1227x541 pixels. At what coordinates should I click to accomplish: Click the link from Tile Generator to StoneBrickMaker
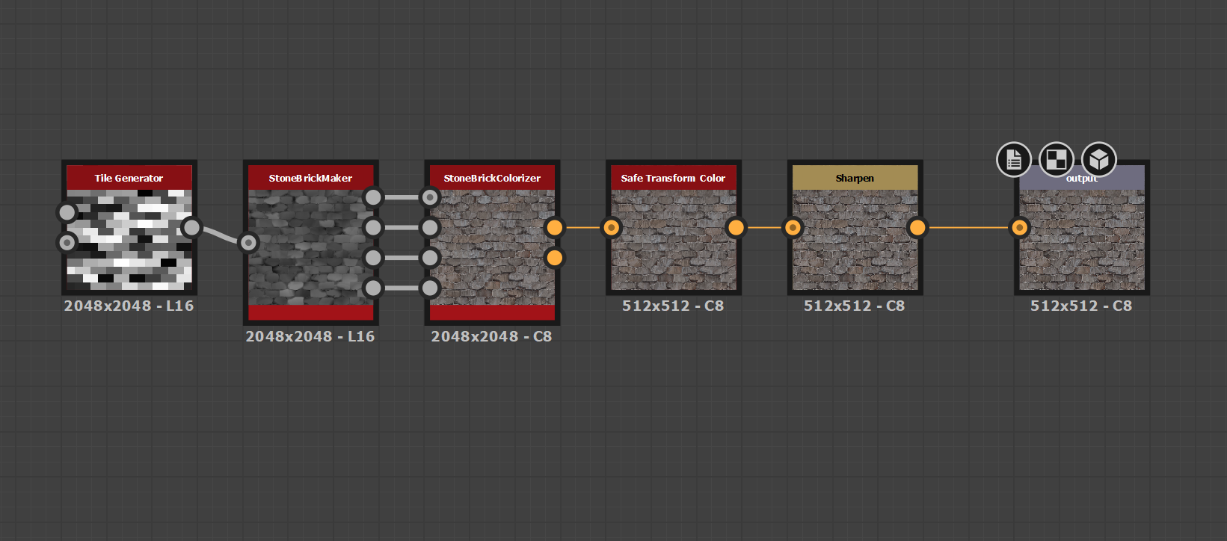pyautogui.click(x=221, y=235)
